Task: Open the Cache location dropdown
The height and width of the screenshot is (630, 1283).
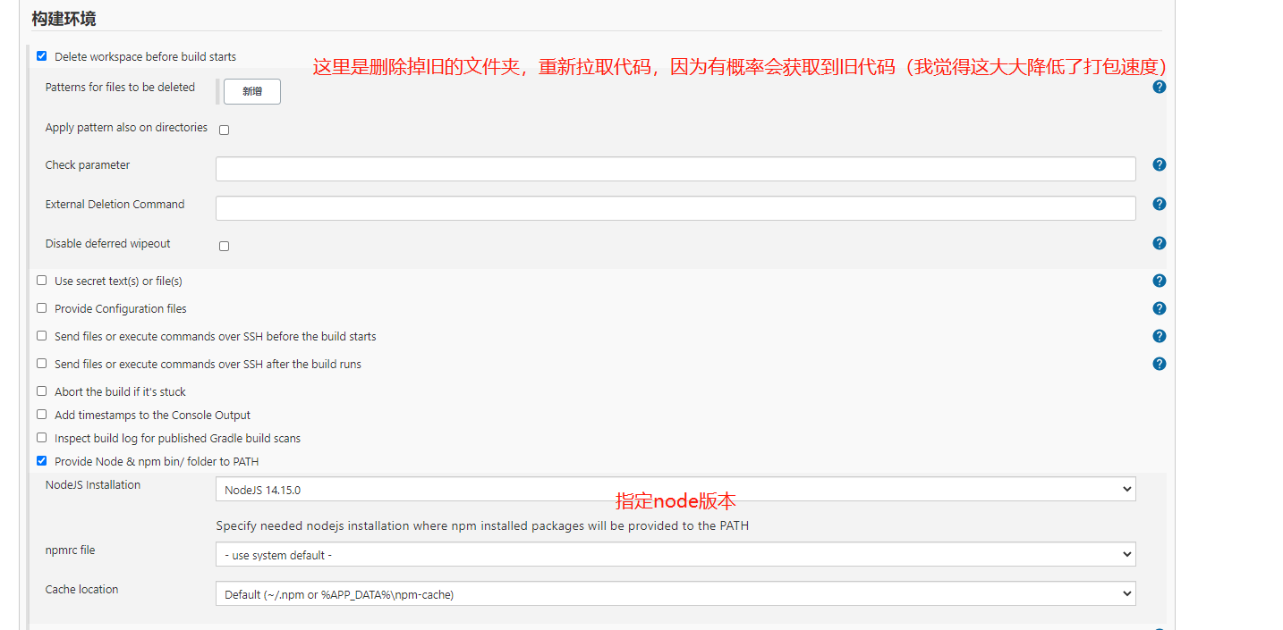Action: [675, 593]
